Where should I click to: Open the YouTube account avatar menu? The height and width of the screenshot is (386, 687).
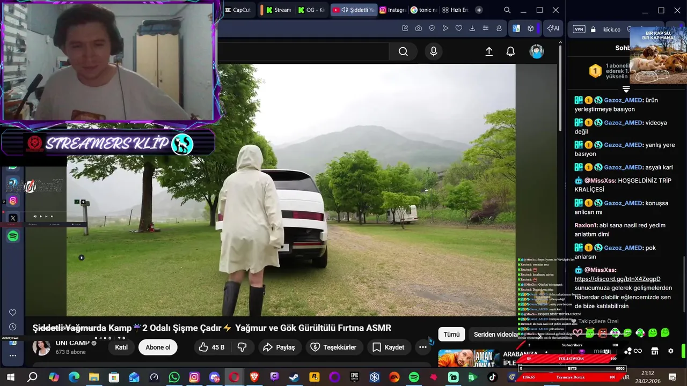[x=537, y=51]
